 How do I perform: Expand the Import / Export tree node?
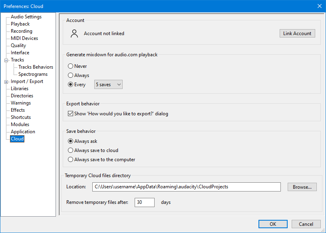[6, 82]
